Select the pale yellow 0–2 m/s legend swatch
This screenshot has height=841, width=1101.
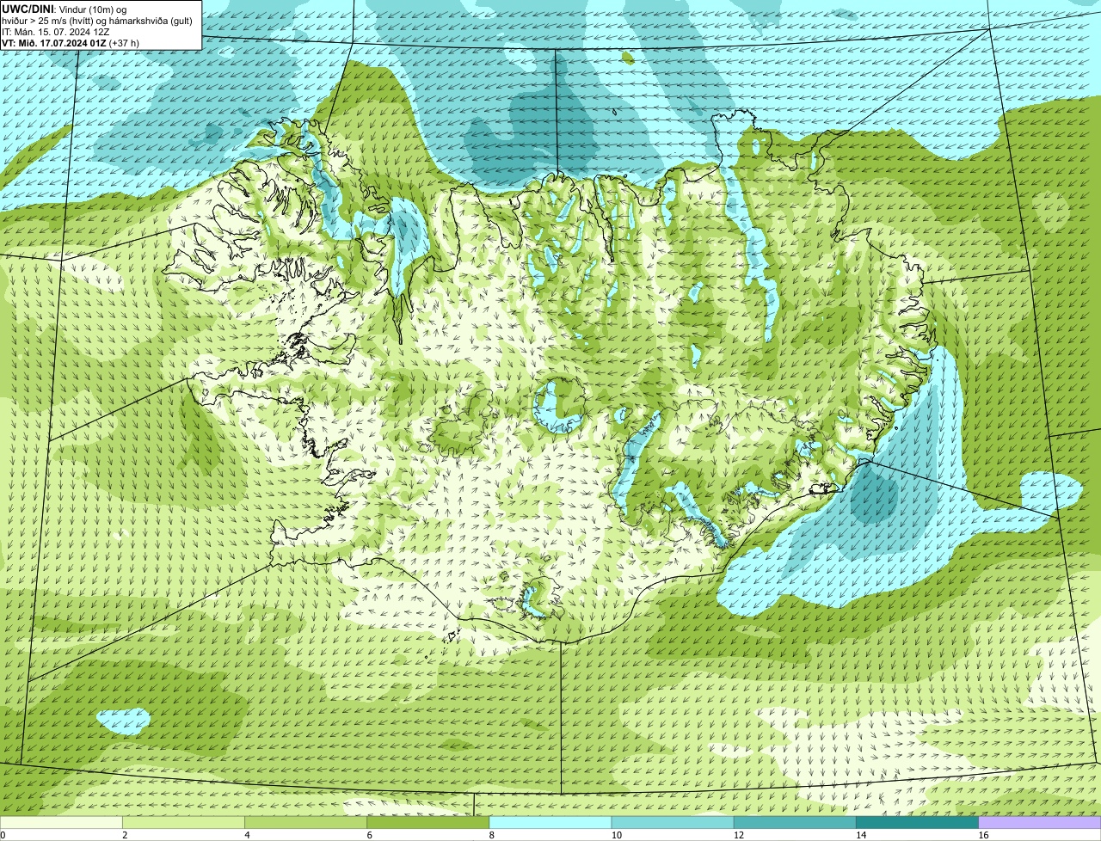pyautogui.click(x=61, y=823)
